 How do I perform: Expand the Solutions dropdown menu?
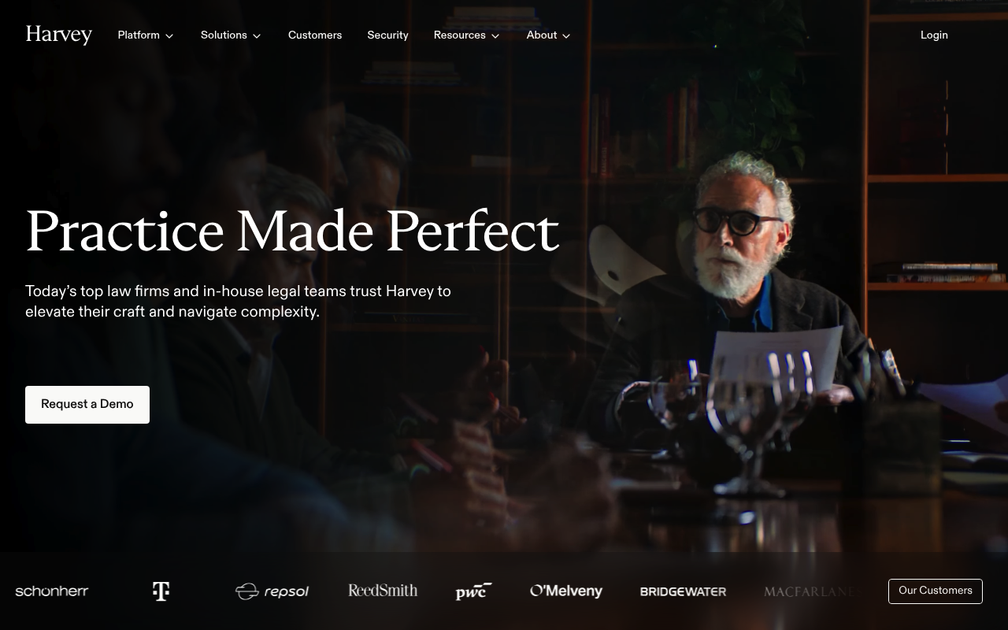(x=231, y=35)
